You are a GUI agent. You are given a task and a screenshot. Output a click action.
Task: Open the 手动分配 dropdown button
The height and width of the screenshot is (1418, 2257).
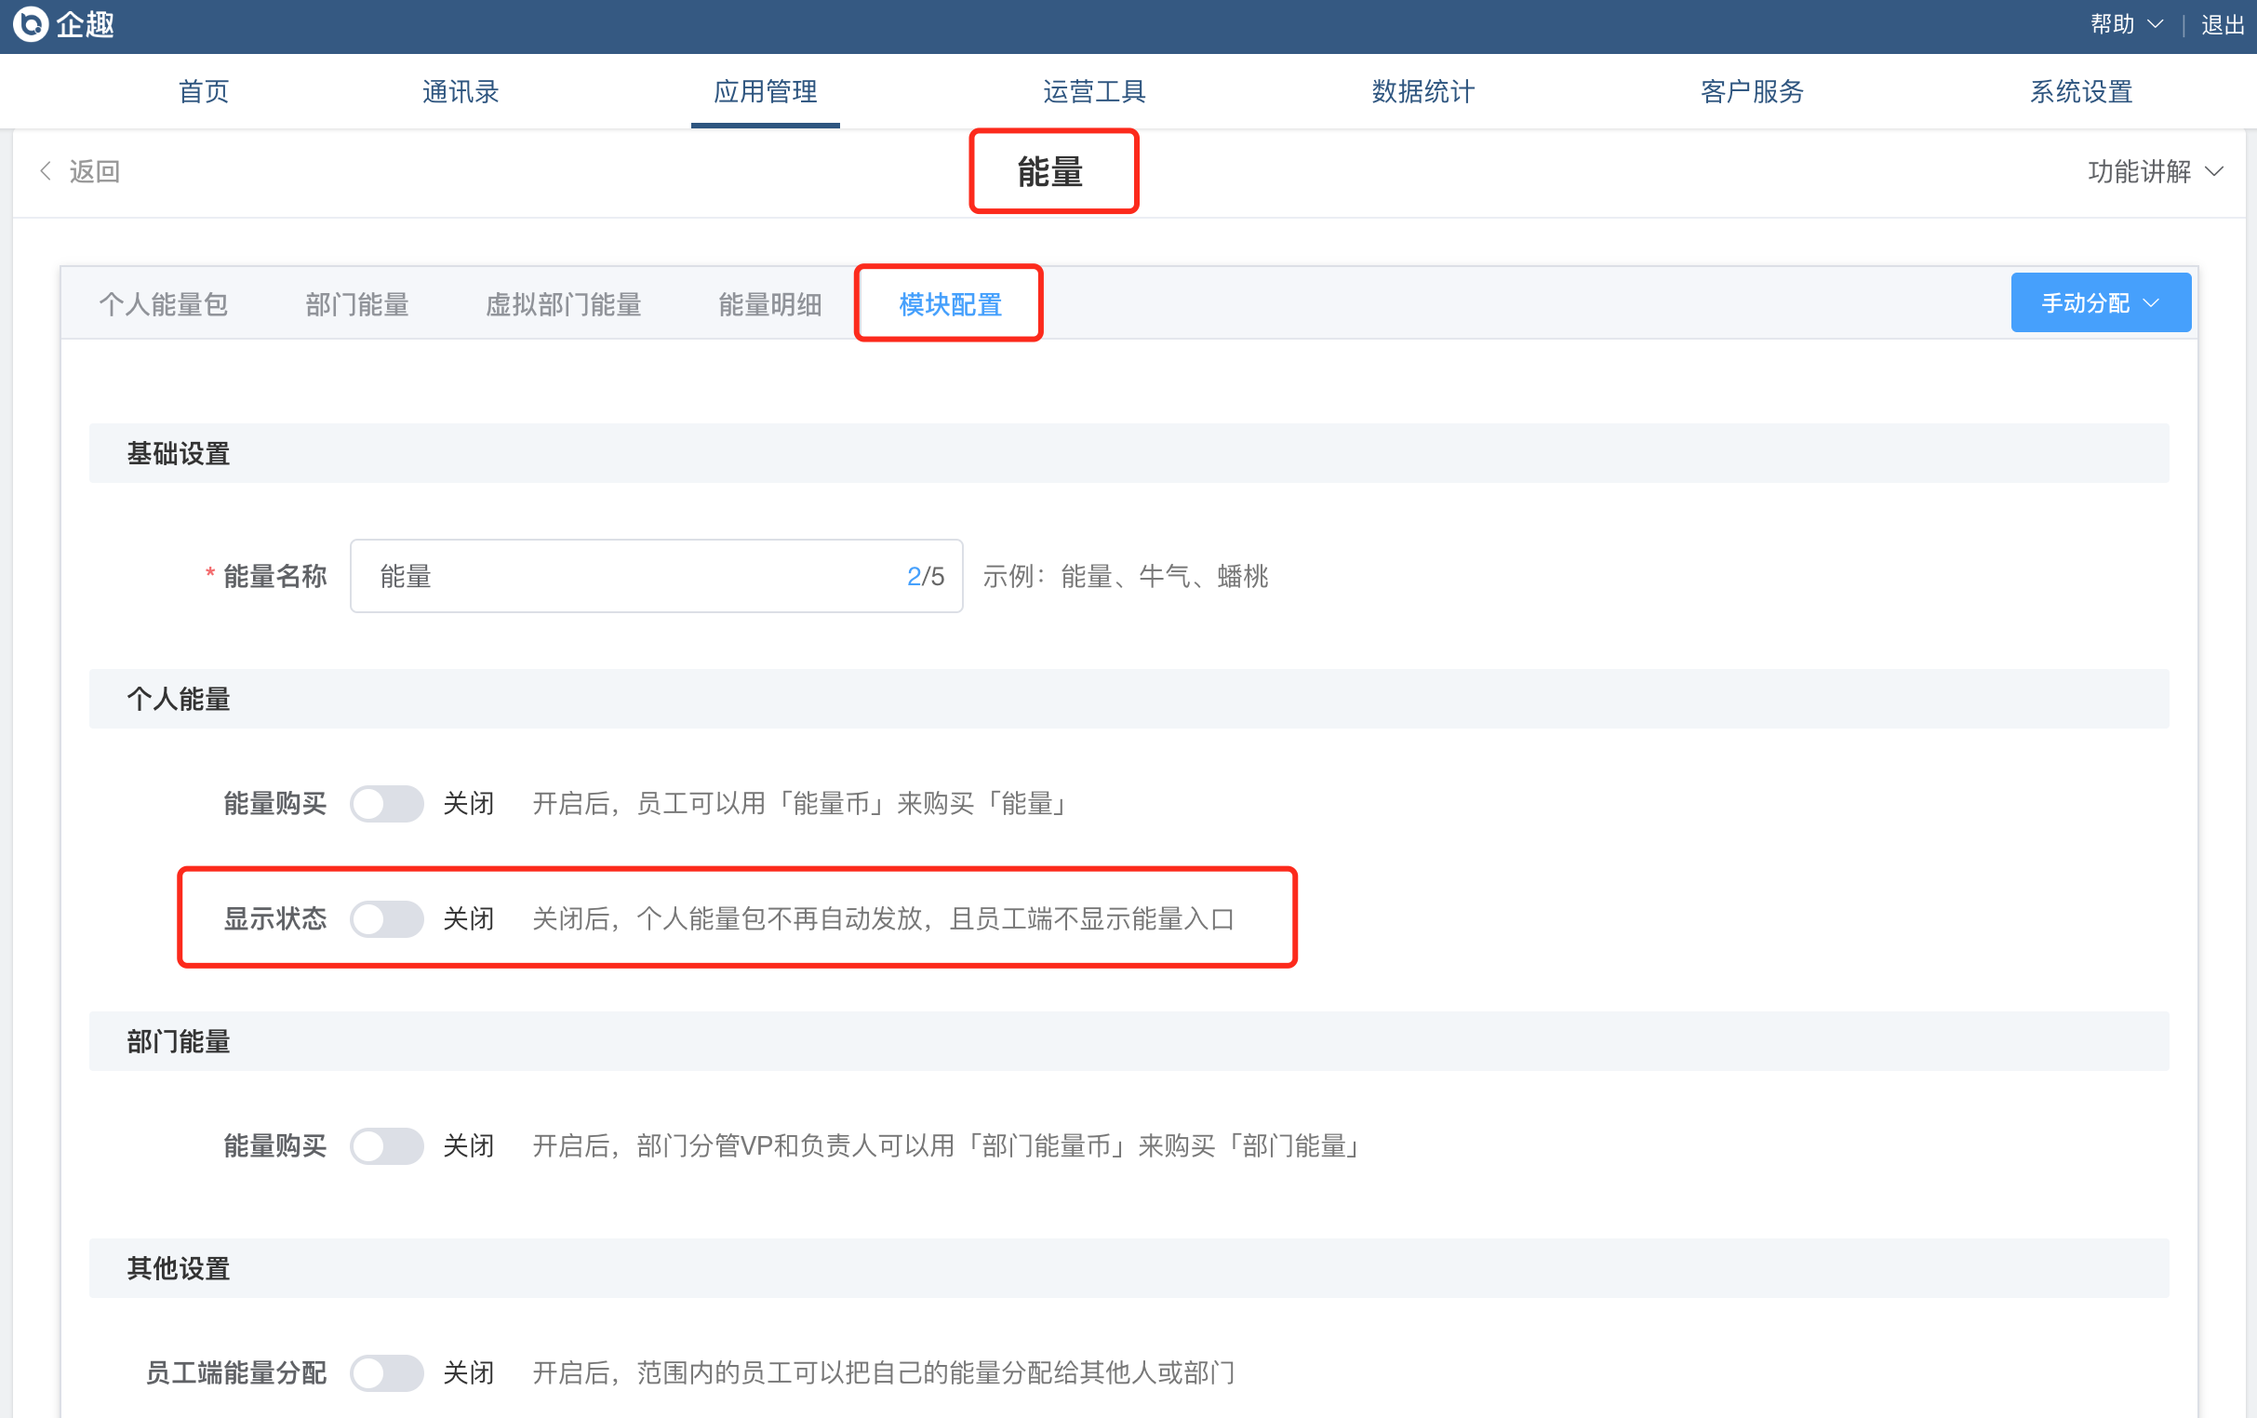[2100, 302]
